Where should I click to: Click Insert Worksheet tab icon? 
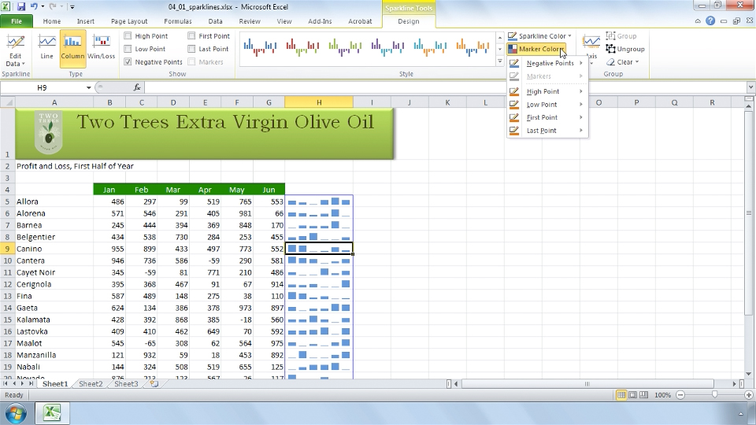[x=154, y=384]
